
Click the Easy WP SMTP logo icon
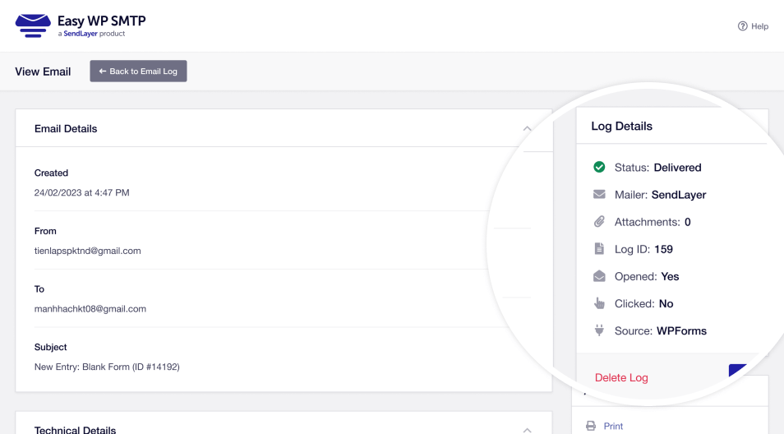click(x=33, y=25)
